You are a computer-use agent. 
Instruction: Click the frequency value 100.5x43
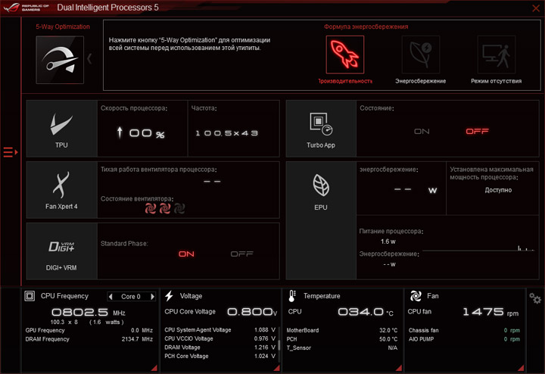[226, 133]
